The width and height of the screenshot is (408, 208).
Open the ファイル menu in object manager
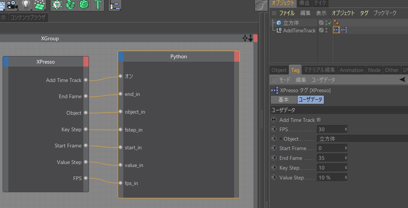click(287, 13)
